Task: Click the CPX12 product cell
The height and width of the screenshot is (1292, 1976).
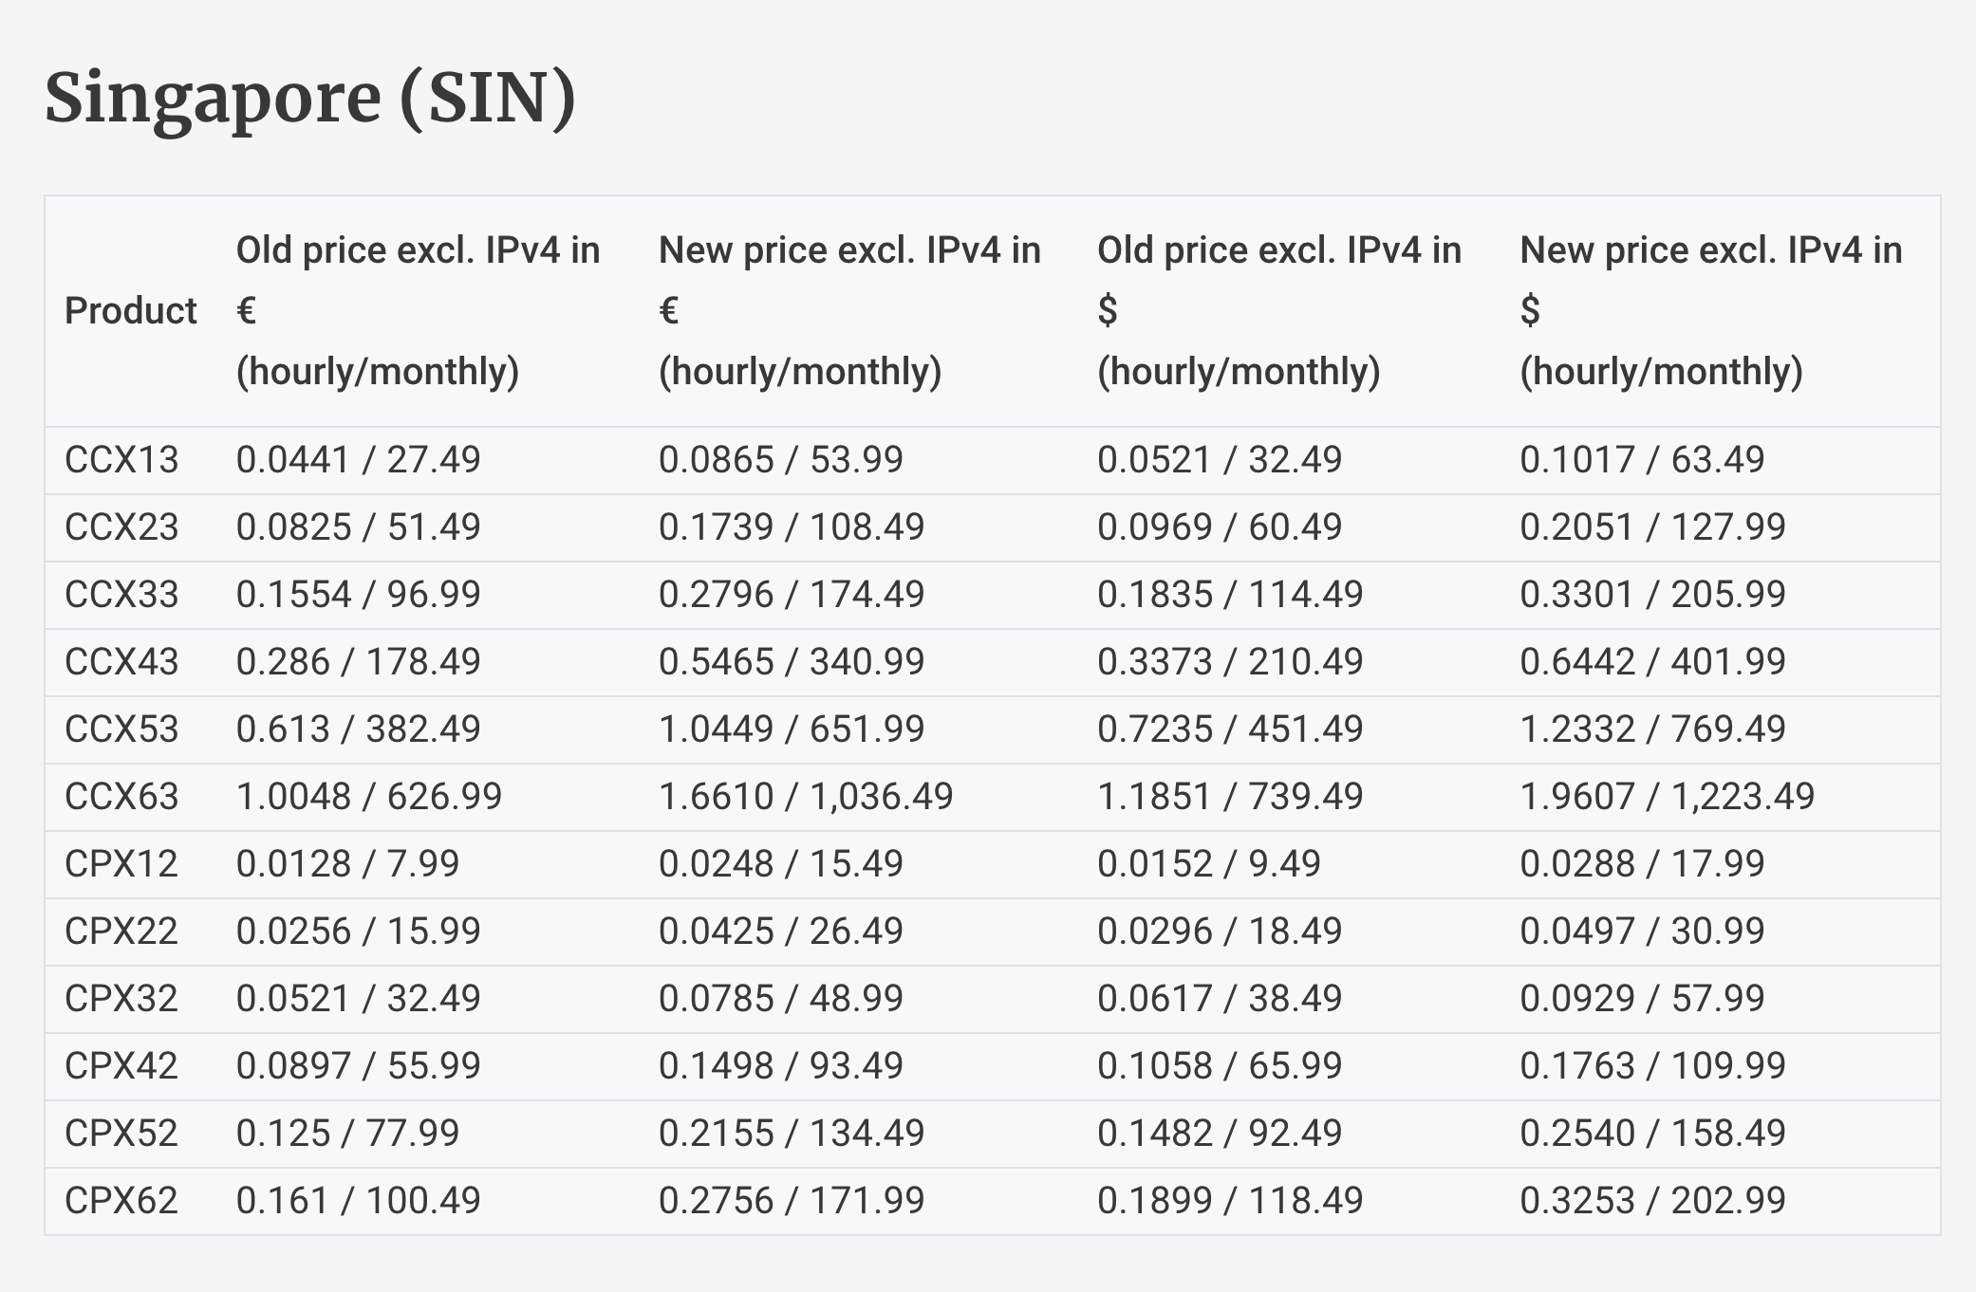Action: (x=121, y=864)
